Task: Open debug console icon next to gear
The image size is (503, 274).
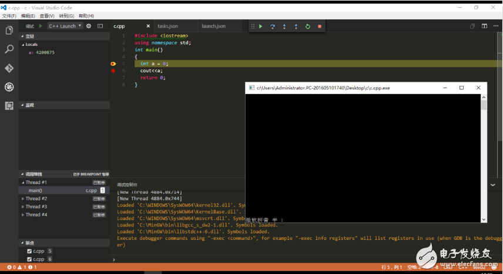Action: 100,26
